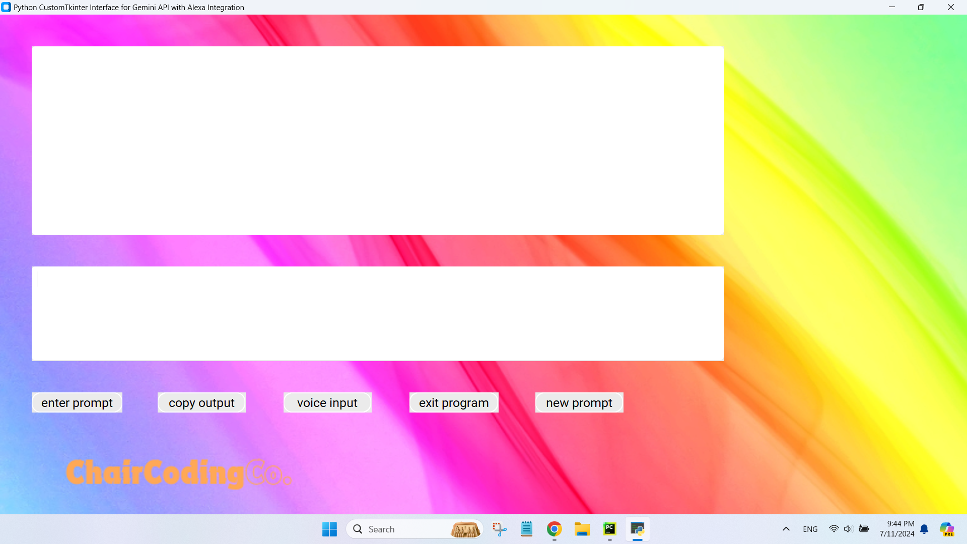Switch to Google Chrome in the taskbar
The height and width of the screenshot is (544, 967).
click(x=555, y=529)
